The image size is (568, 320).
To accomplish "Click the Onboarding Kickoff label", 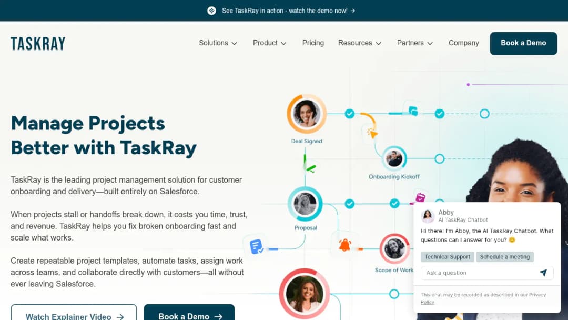I will tap(394, 177).
